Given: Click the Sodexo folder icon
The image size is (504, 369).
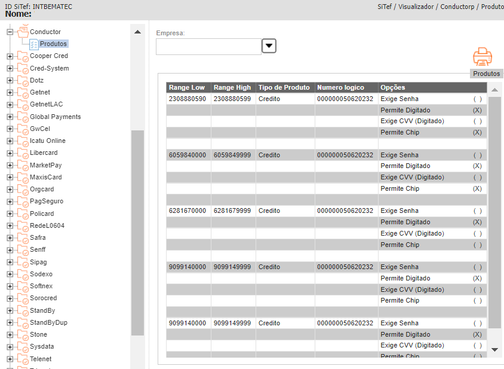Looking at the screenshot, I should tap(23, 275).
